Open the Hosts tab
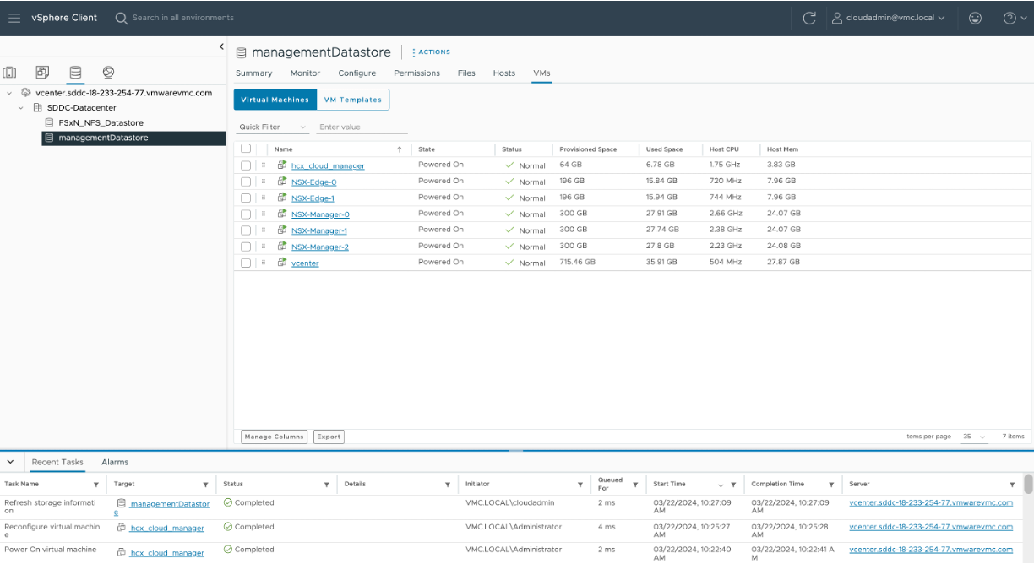Image resolution: width=1034 pixels, height=564 pixels. [504, 73]
